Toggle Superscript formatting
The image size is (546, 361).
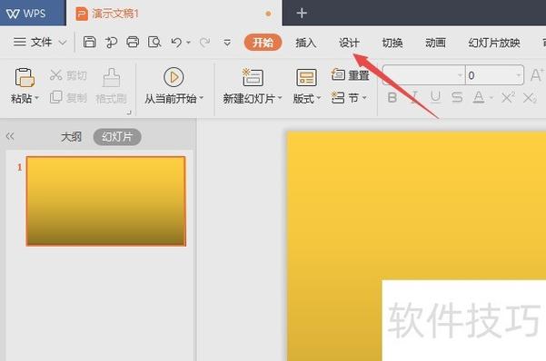pyautogui.click(x=508, y=98)
